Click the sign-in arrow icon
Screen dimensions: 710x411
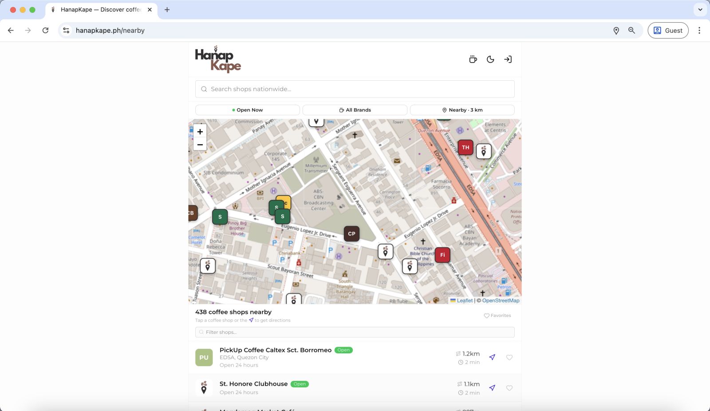pos(508,59)
